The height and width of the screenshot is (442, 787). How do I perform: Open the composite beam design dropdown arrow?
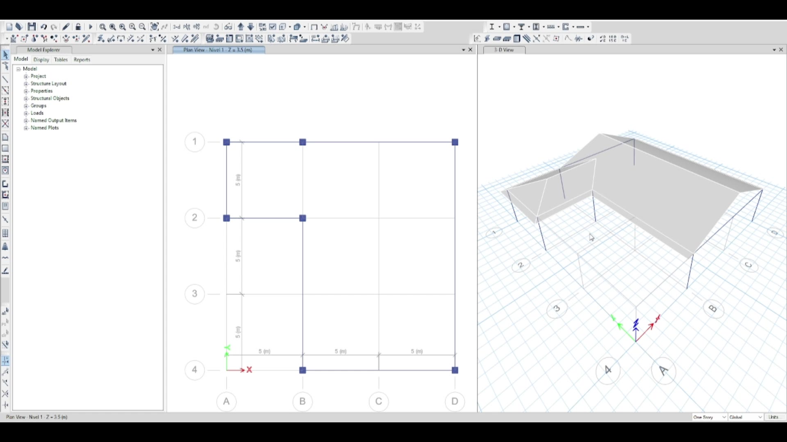point(529,27)
